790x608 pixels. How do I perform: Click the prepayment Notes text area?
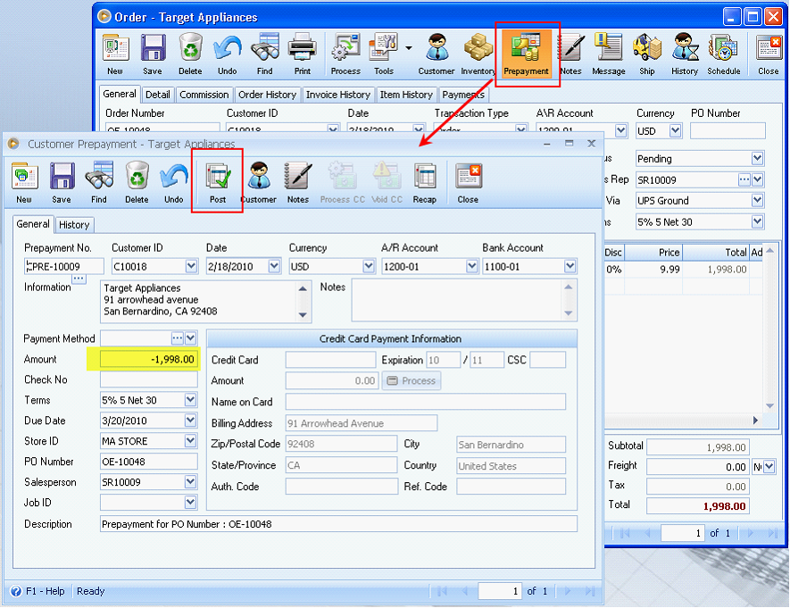458,300
